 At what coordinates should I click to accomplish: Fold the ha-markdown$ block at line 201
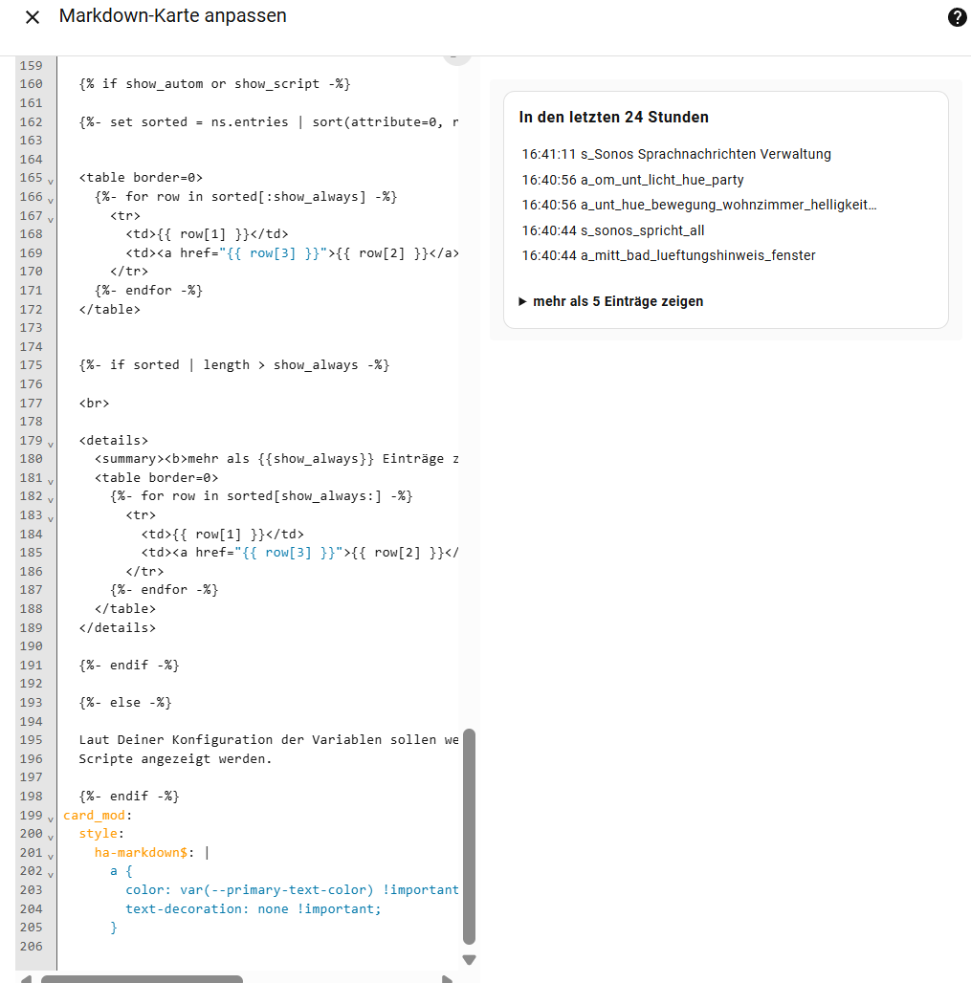point(50,855)
